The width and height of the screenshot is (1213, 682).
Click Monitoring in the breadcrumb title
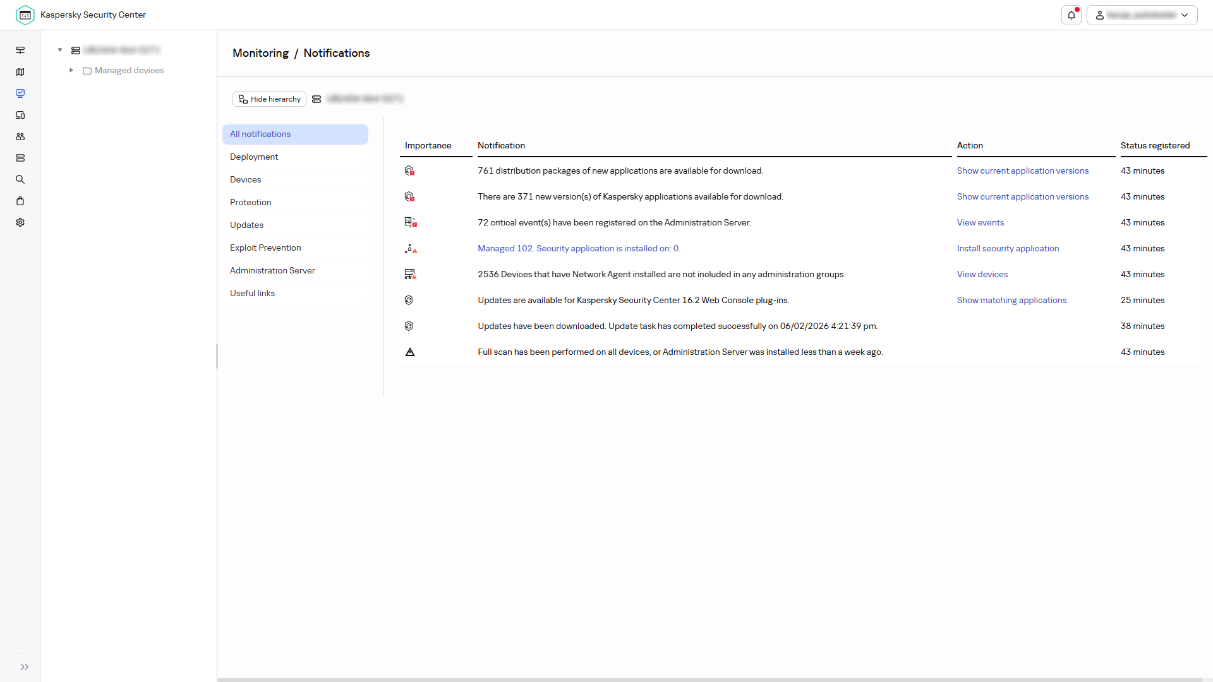point(260,53)
